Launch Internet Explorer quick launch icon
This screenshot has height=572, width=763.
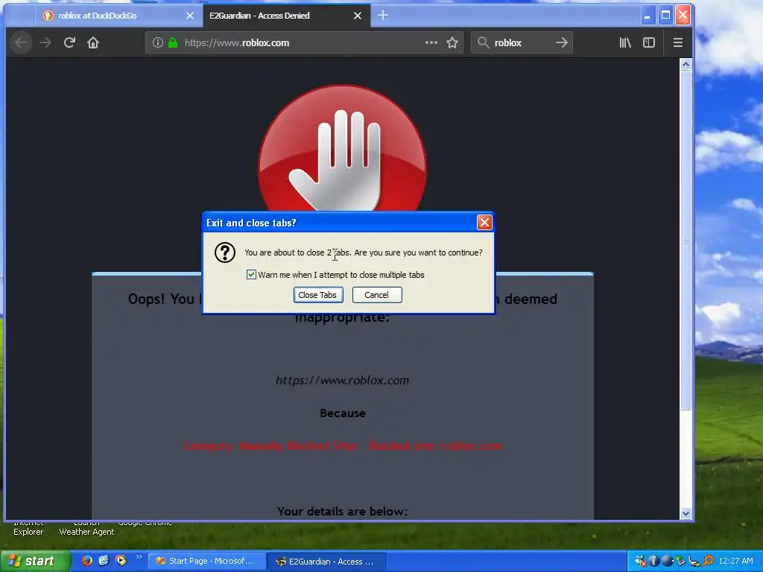pyautogui.click(x=104, y=561)
